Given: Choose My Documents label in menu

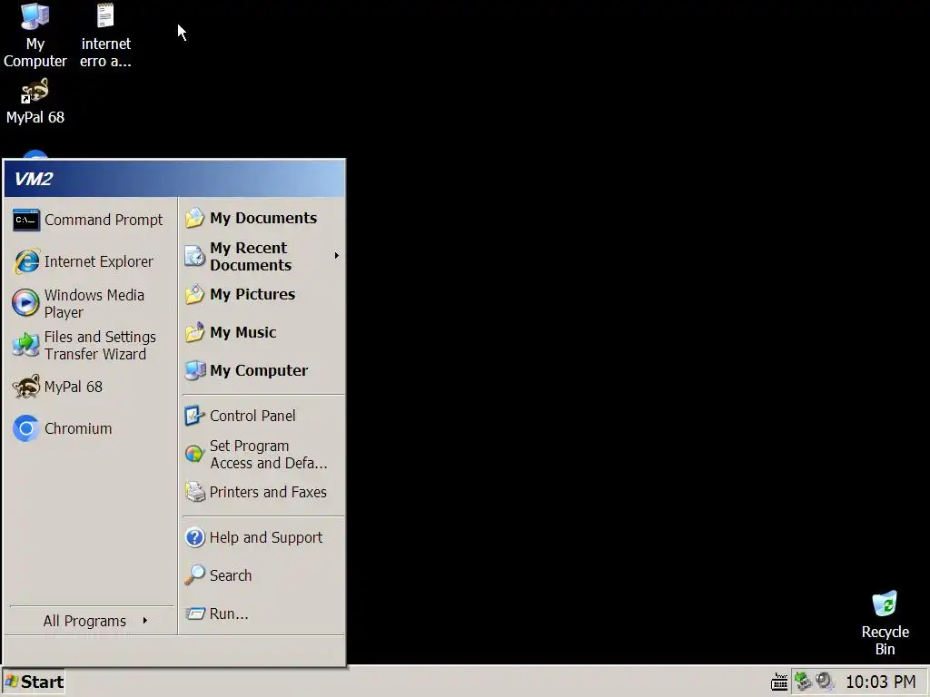Looking at the screenshot, I should tap(263, 218).
